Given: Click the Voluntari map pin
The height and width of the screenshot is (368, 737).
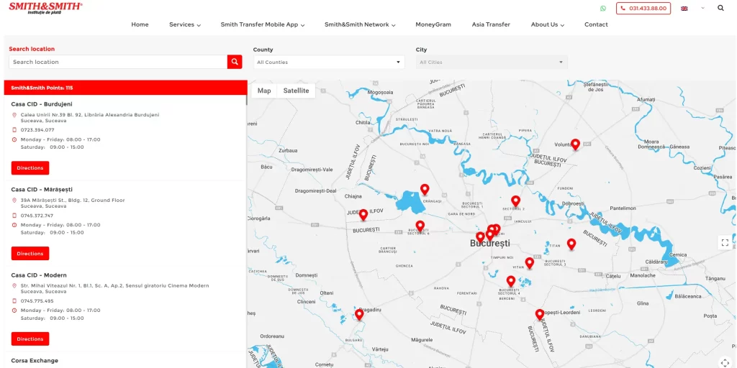Looking at the screenshot, I should click(x=575, y=144).
